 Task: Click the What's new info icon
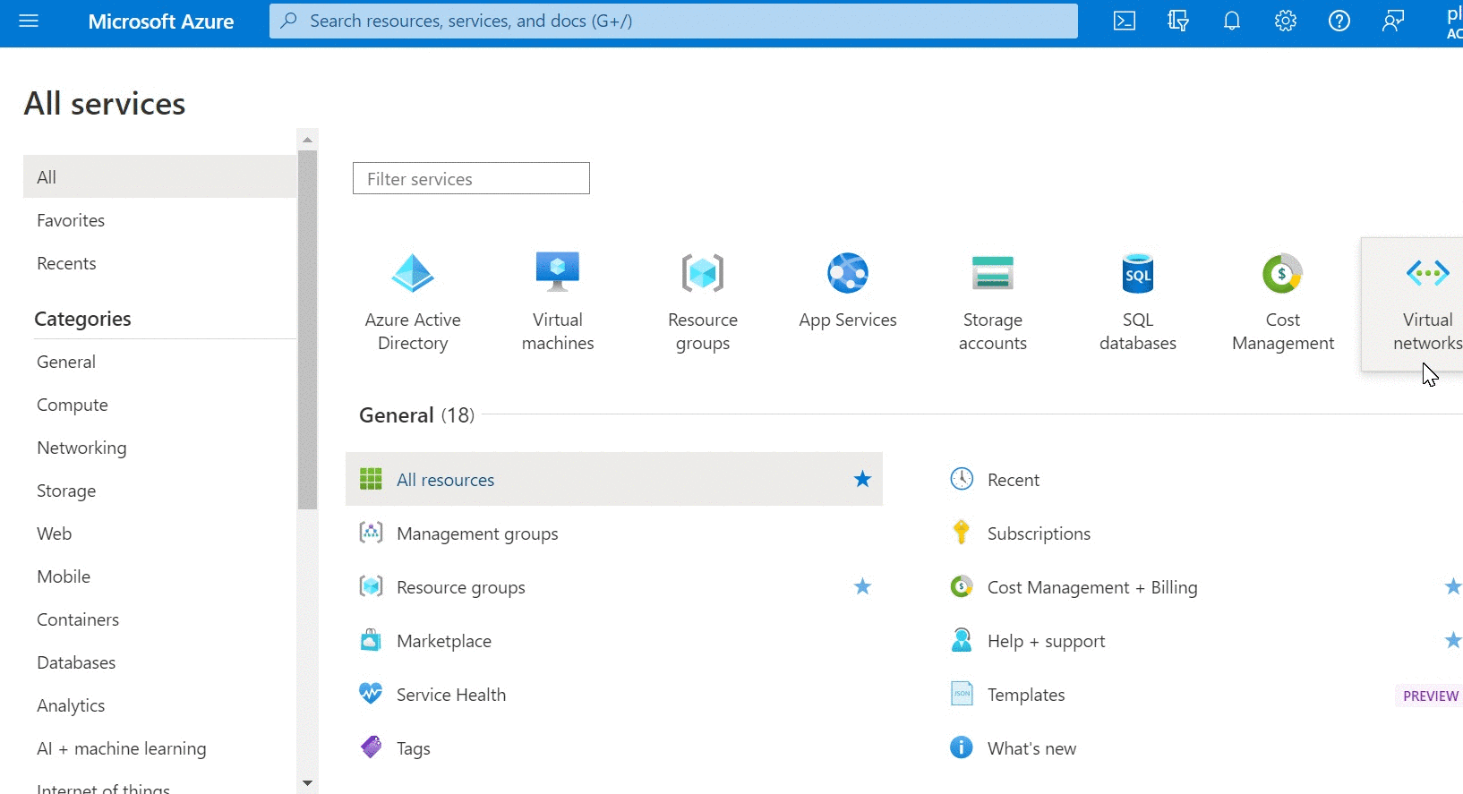tap(962, 747)
